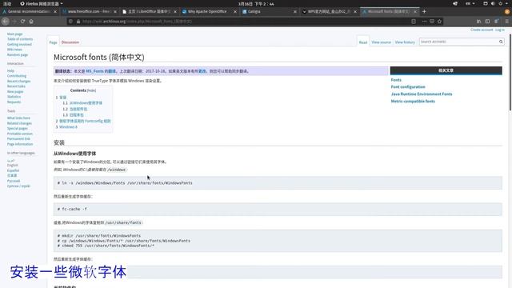
Task: Open the Table of contents sidebar link
Action: coord(20,39)
